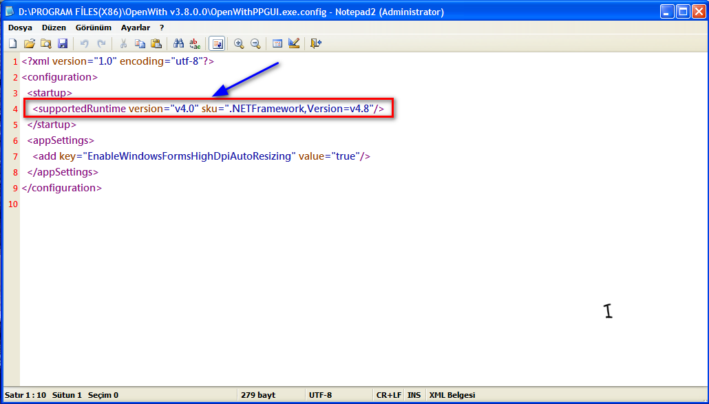Click the closing </startup> tag
Screen dimensions: 709x404
point(52,125)
